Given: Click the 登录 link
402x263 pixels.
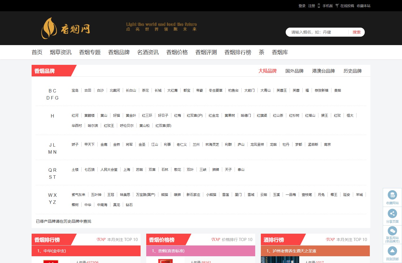Looking at the screenshot, I should pyautogui.click(x=302, y=6).
